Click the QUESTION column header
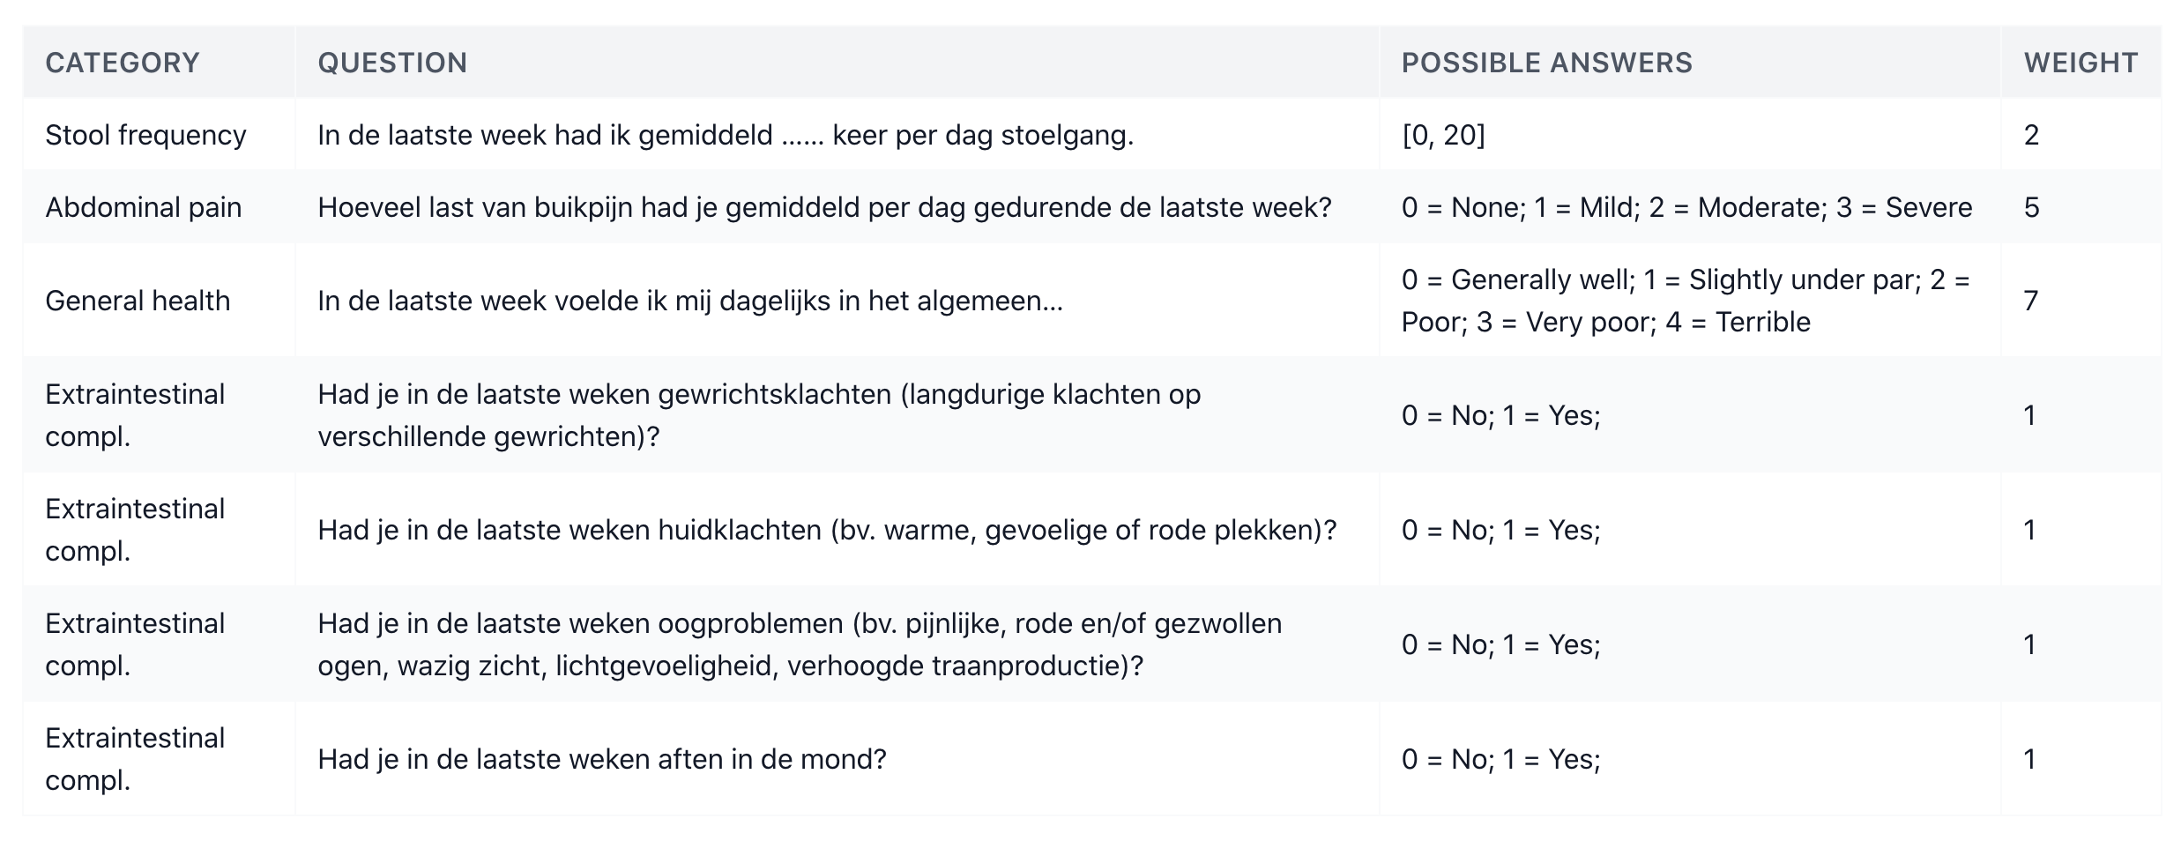Image resolution: width=2181 pixels, height=841 pixels. tap(392, 63)
